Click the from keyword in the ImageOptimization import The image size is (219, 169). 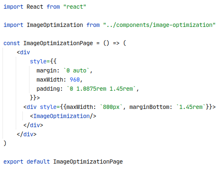(93, 25)
